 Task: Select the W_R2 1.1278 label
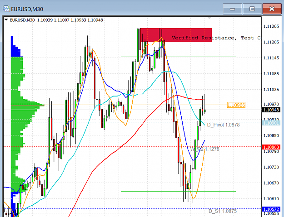(x=204, y=149)
